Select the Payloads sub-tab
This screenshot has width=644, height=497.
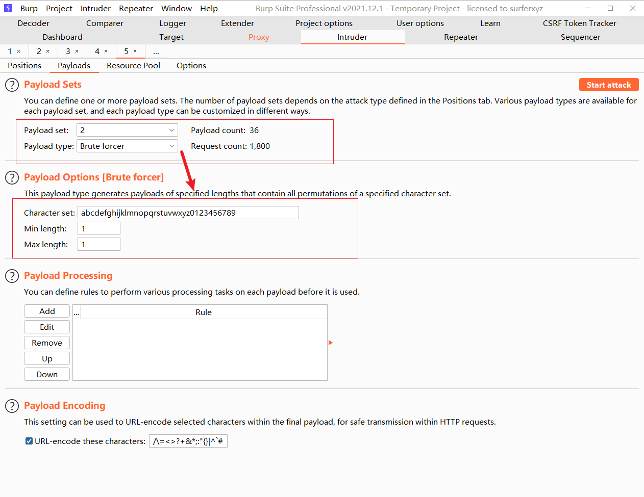click(74, 66)
